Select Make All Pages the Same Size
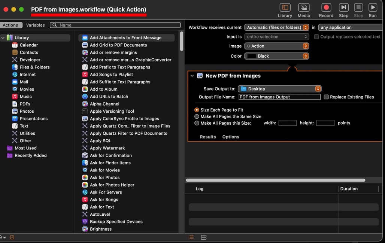The width and height of the screenshot is (385, 243). (x=197, y=117)
